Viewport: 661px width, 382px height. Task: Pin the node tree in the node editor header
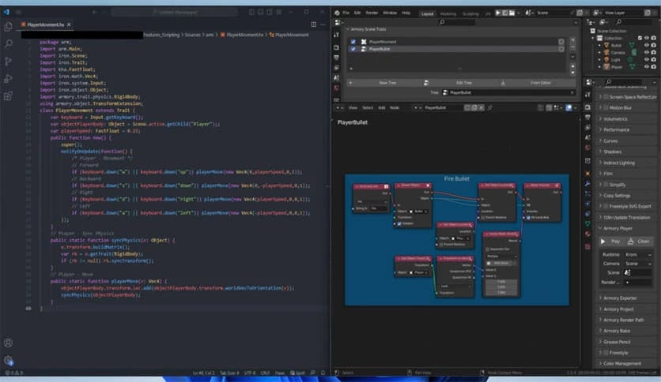point(490,107)
